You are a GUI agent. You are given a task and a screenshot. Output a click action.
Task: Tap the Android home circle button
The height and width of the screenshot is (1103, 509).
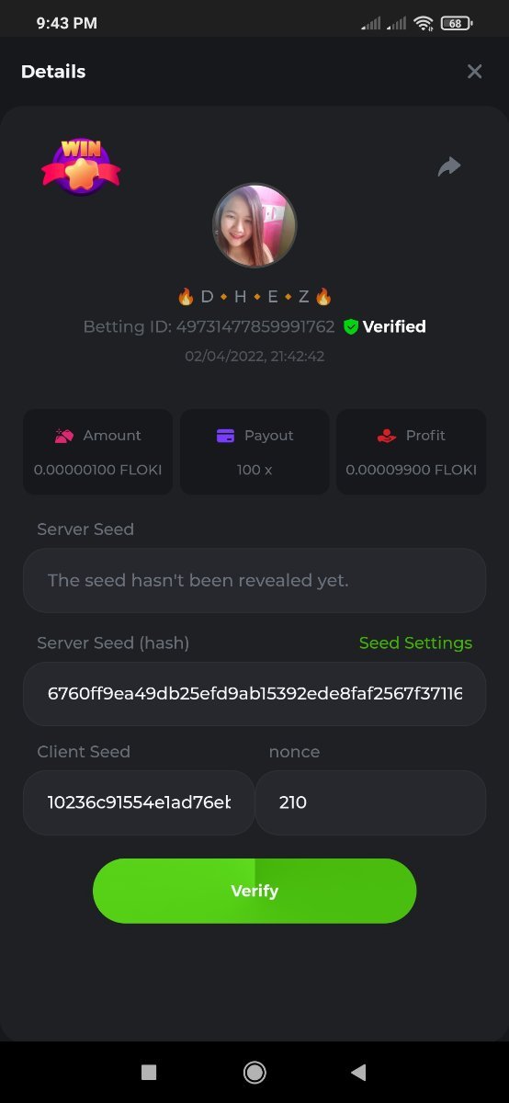coord(254,1072)
